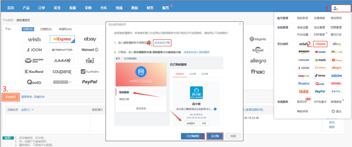Open the 财务 menu
352x147 pixels.
(150, 8)
